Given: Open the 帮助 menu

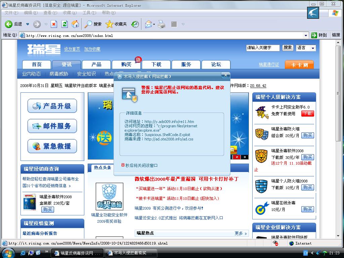Looking at the screenshot, I should coord(109,13).
